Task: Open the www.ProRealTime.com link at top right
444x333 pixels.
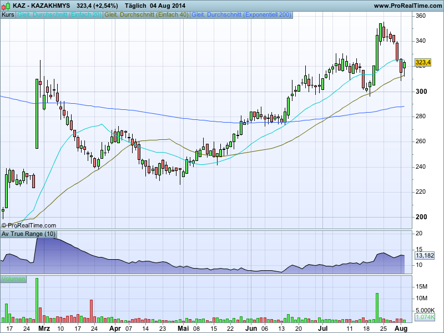Action: click(407, 6)
